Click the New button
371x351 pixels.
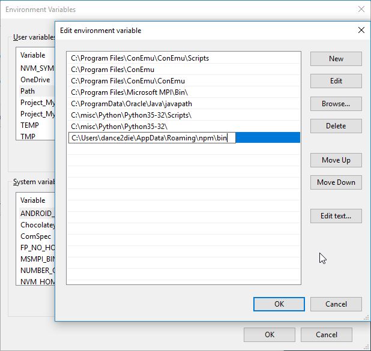pos(336,58)
